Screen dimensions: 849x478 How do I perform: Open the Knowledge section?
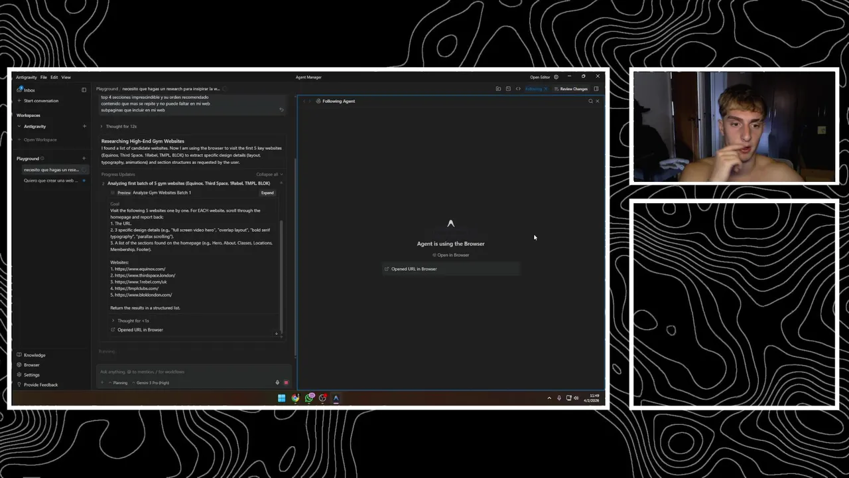[31, 355]
